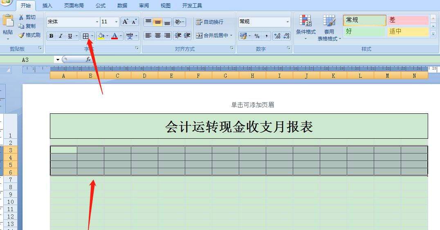
Task: Select the Normal (常规) cell style
Action: pos(364,20)
